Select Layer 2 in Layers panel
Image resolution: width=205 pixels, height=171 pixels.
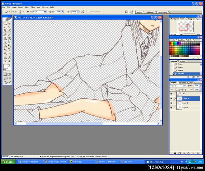pyautogui.click(x=185, y=103)
